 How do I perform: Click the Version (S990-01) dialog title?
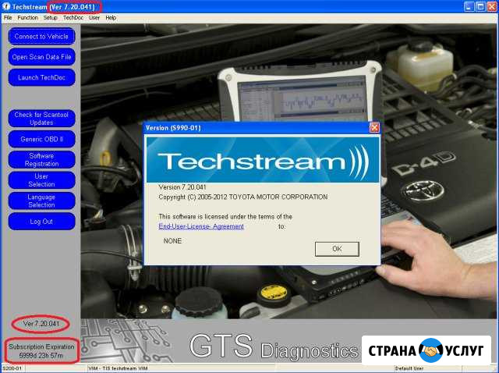tap(173, 128)
